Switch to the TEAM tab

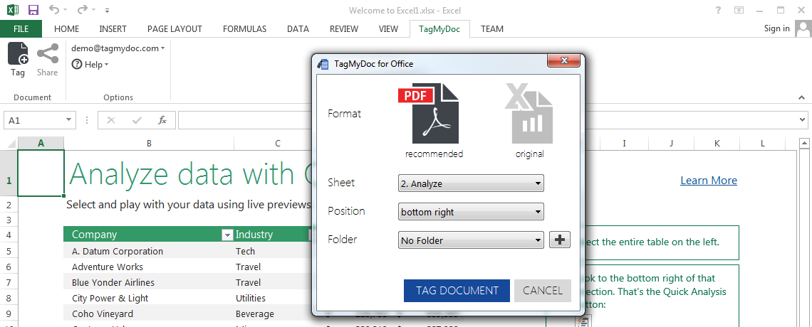(x=492, y=29)
